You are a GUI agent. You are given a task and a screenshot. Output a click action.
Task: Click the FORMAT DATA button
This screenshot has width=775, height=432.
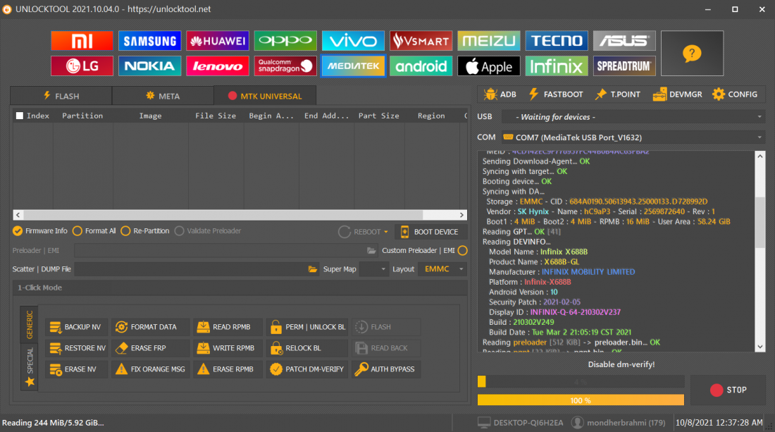(x=150, y=327)
